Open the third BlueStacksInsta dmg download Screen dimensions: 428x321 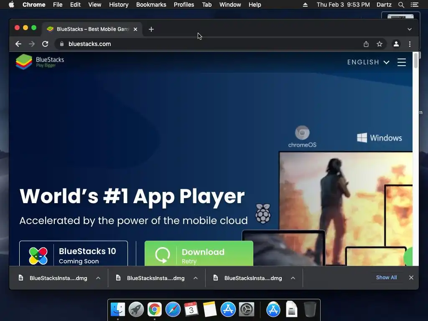[248, 278]
